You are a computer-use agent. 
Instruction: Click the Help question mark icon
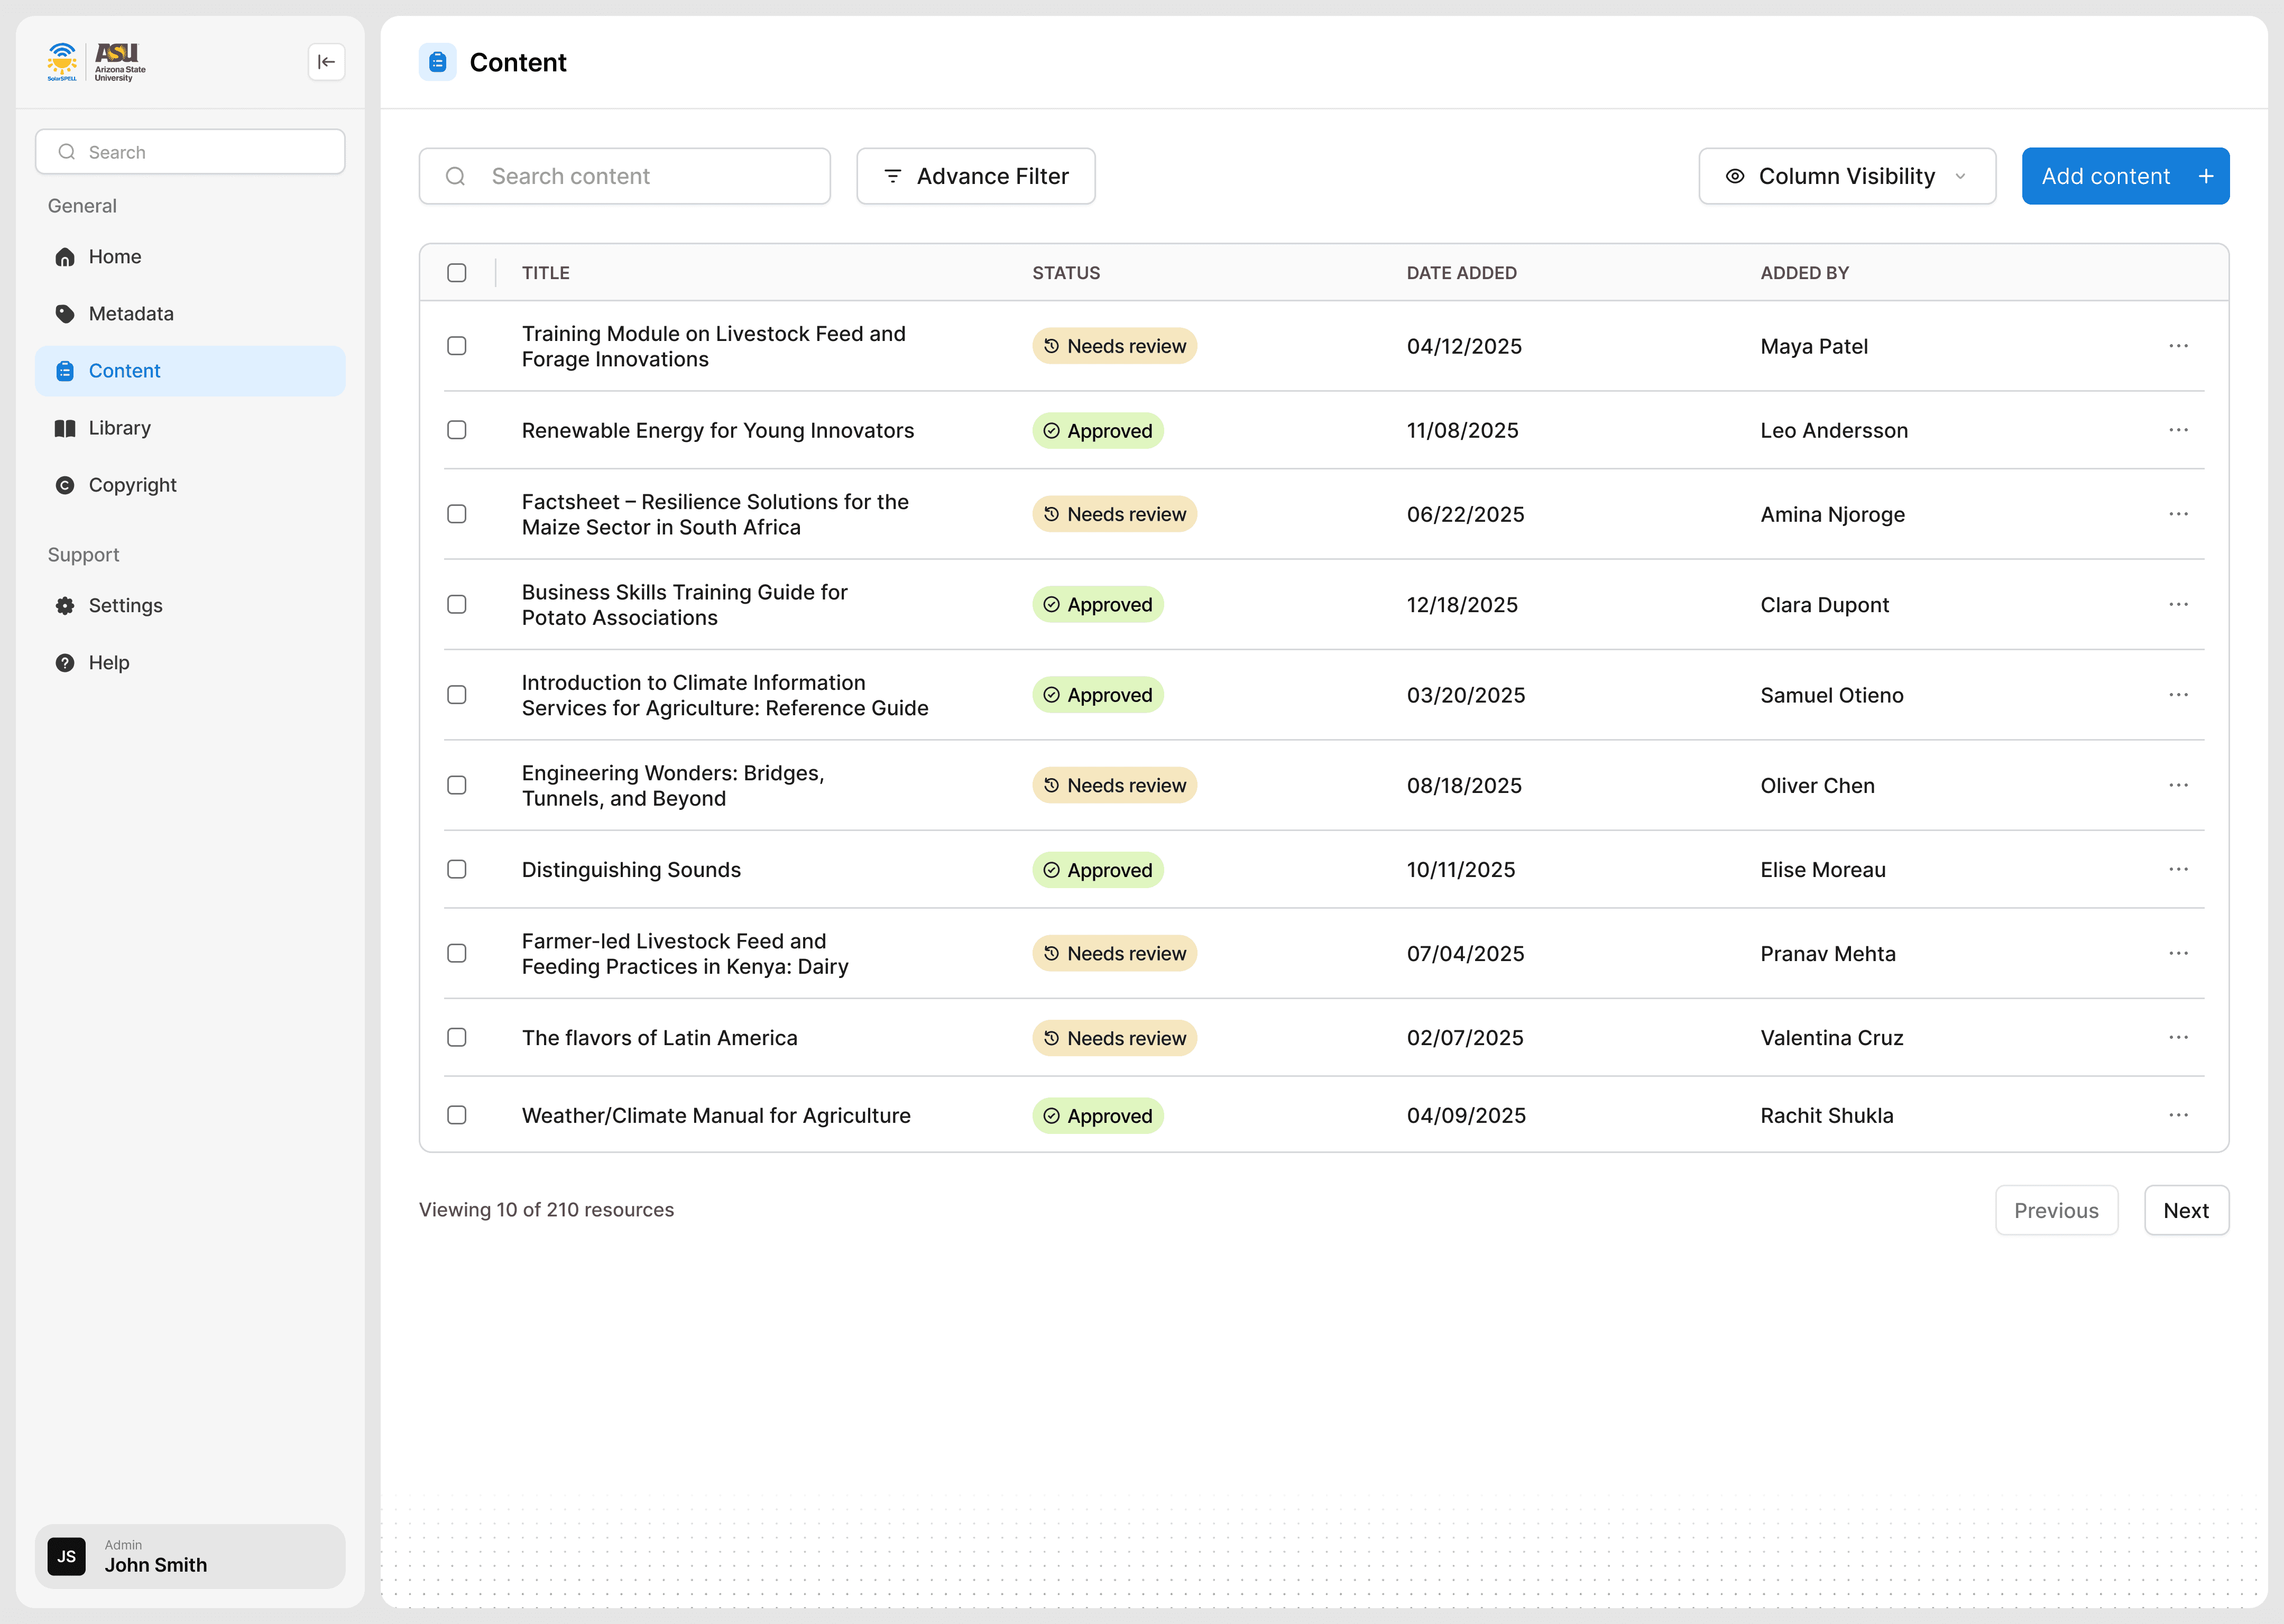pyautogui.click(x=65, y=663)
